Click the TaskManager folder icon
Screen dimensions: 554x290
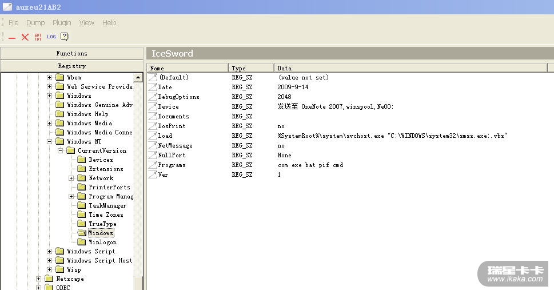click(x=82, y=205)
